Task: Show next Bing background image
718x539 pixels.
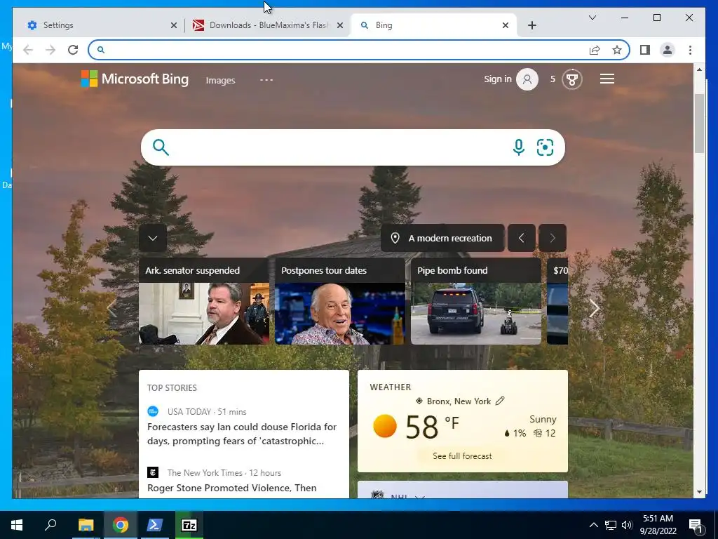Action: click(553, 238)
